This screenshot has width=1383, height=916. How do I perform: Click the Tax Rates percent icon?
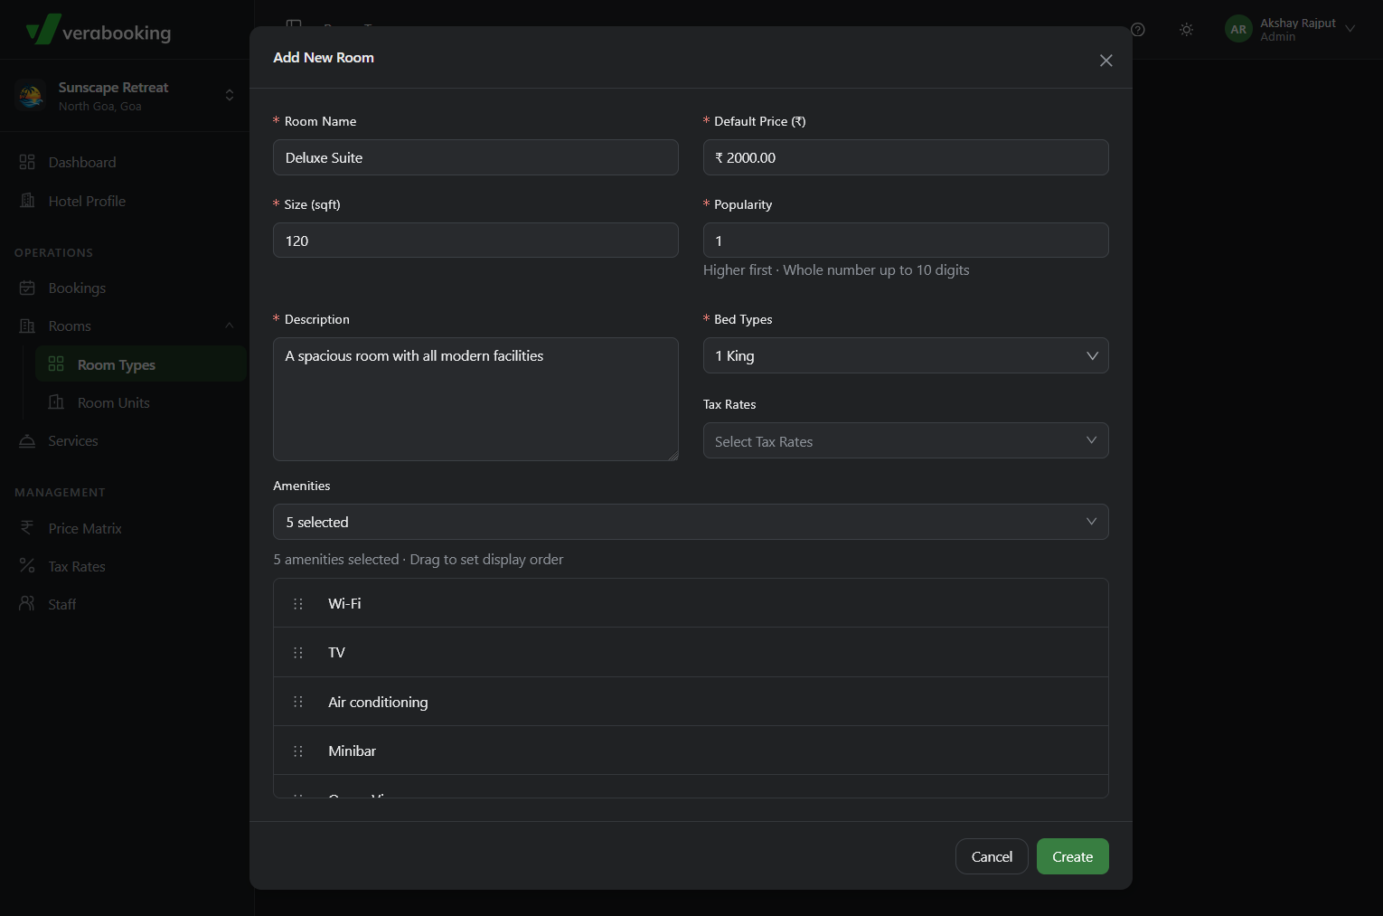[x=27, y=566]
